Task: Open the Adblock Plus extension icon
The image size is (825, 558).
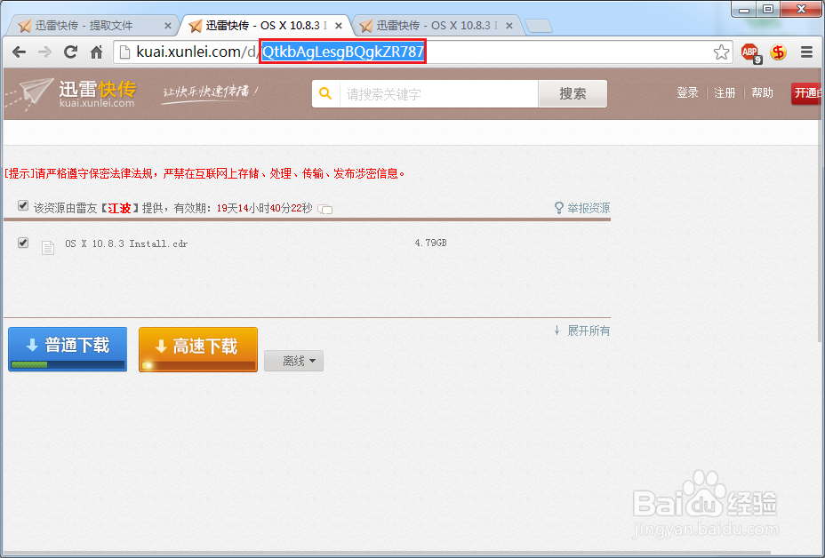Action: click(751, 52)
